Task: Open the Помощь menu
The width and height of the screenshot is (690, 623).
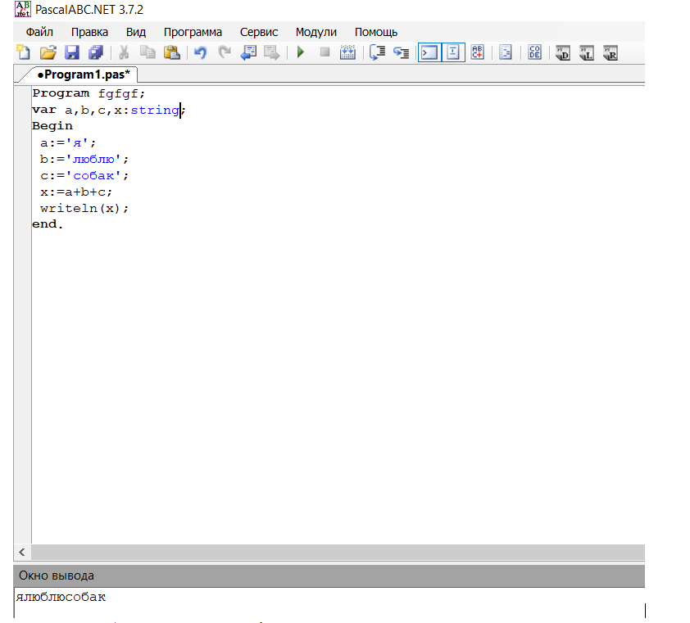Action: [x=376, y=32]
